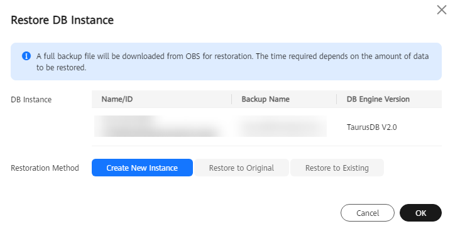The image size is (460, 236).
Task: Click the Restore DB Instance dialog title
Action: 62,20
